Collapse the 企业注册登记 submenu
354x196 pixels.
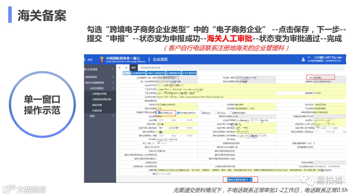(100, 88)
